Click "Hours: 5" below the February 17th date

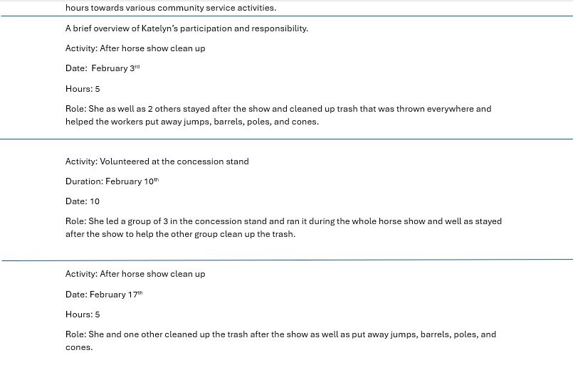(x=83, y=314)
